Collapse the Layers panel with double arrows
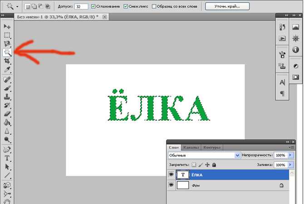The image size is (304, 204). click(288, 142)
